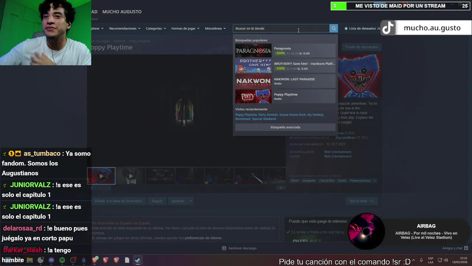Play the first Poppy Playtime trailer thumbnail

[x=101, y=176]
